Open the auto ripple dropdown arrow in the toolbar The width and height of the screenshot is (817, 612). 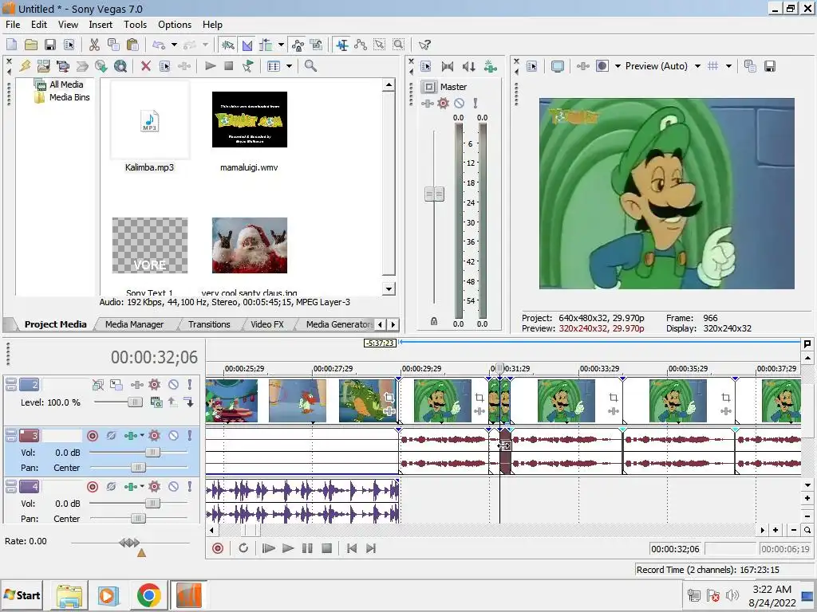282,45
